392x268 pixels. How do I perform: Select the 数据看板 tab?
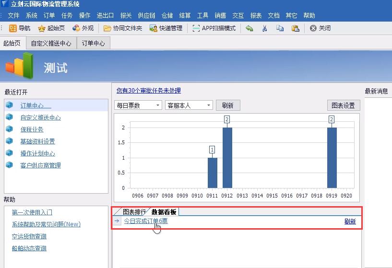pyautogui.click(x=164, y=212)
